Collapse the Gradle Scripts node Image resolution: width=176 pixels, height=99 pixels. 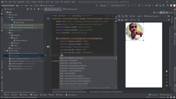(5, 51)
